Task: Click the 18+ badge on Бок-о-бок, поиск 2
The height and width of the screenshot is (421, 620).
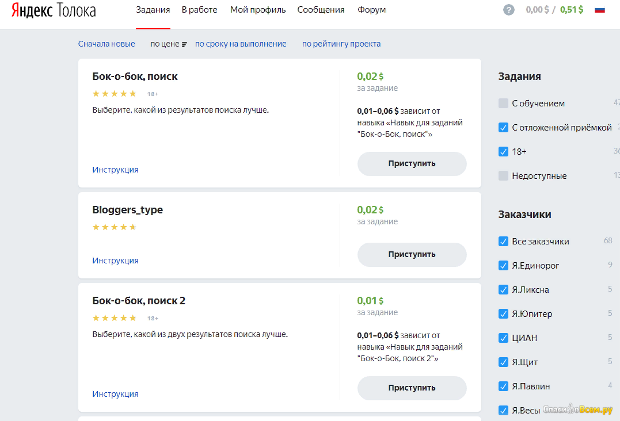Action: click(153, 318)
